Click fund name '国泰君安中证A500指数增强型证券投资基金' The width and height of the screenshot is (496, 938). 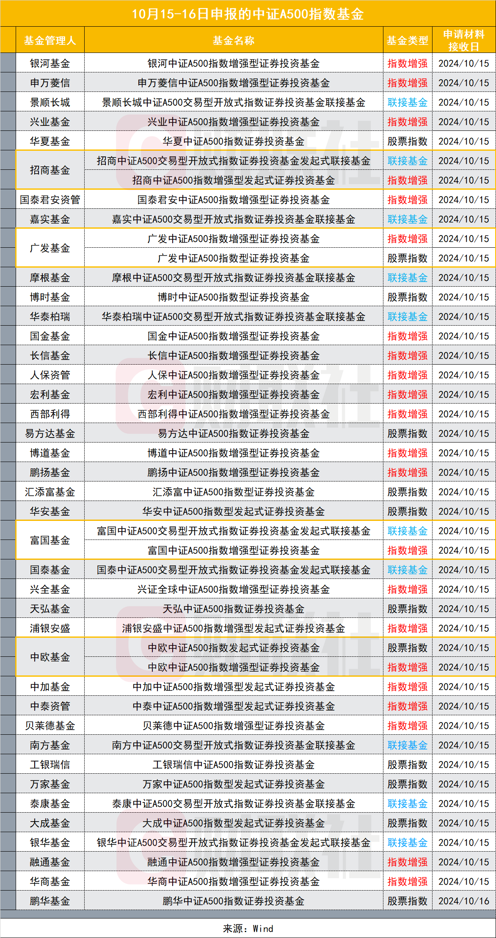pos(234,199)
